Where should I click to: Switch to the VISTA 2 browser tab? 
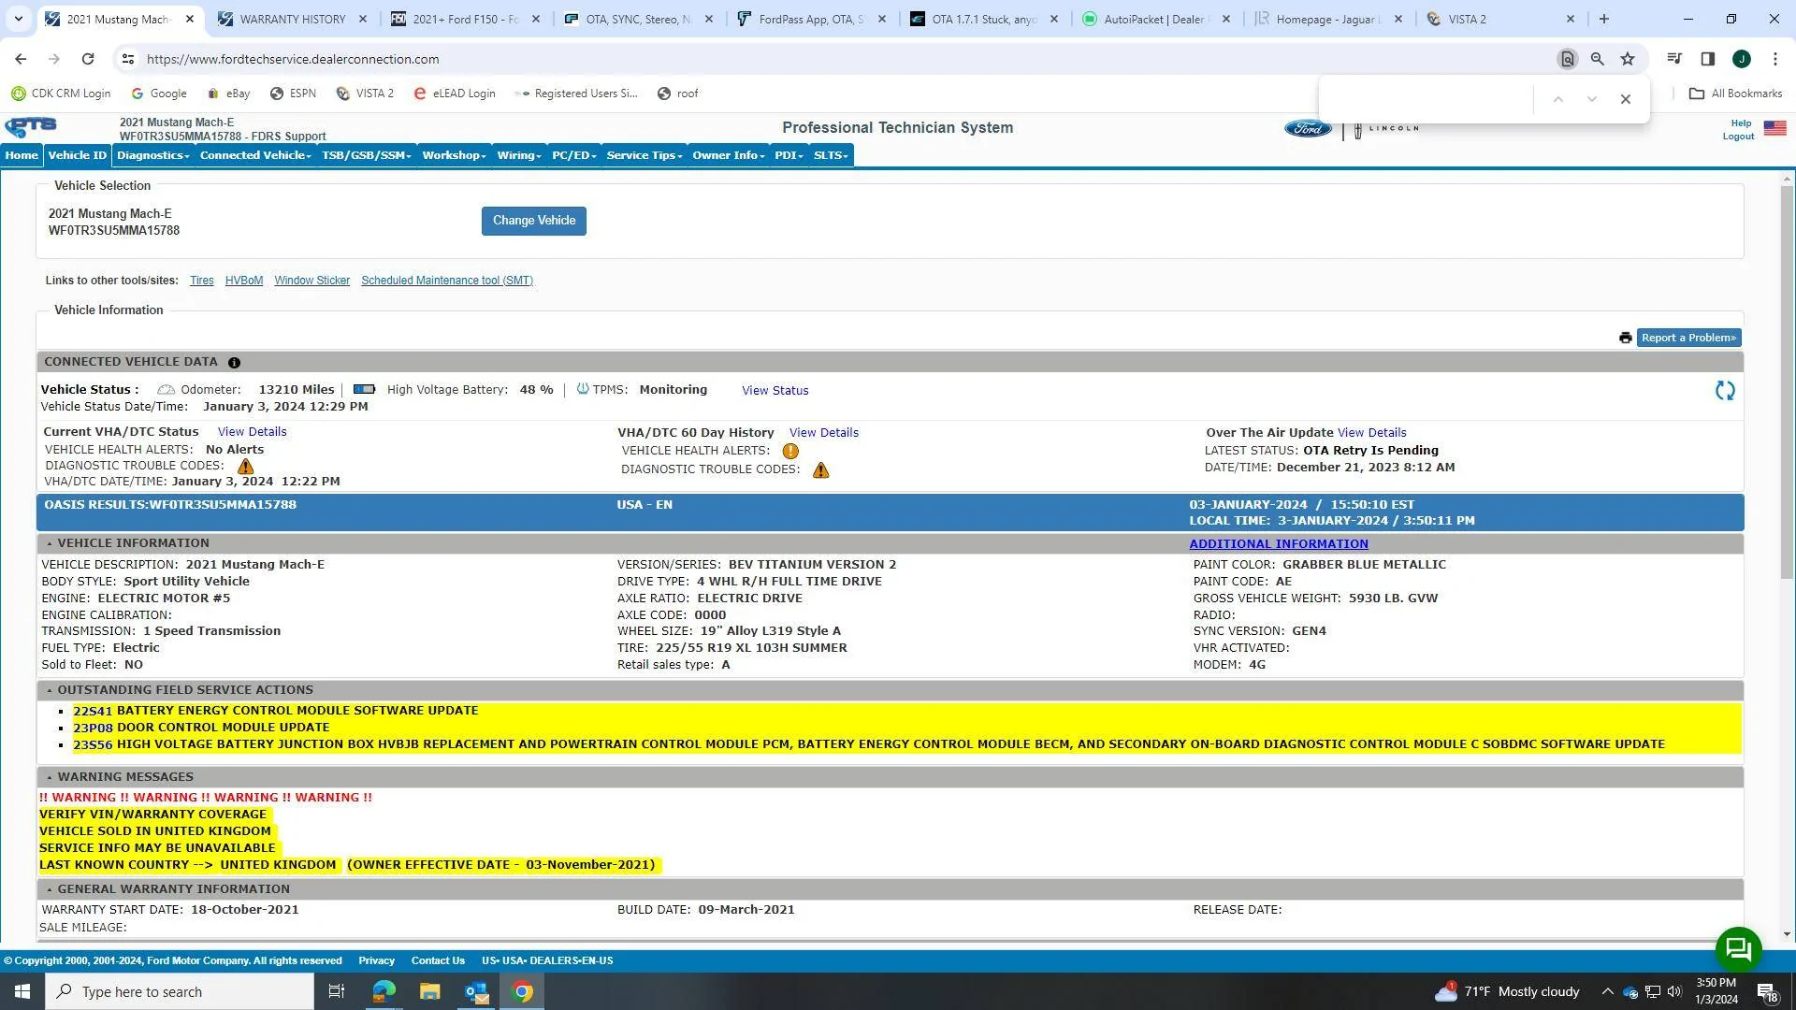1500,19
